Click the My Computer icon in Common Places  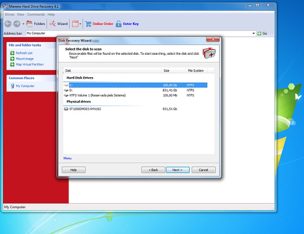coord(12,86)
